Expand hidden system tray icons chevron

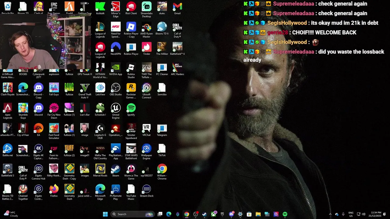tap(330, 214)
